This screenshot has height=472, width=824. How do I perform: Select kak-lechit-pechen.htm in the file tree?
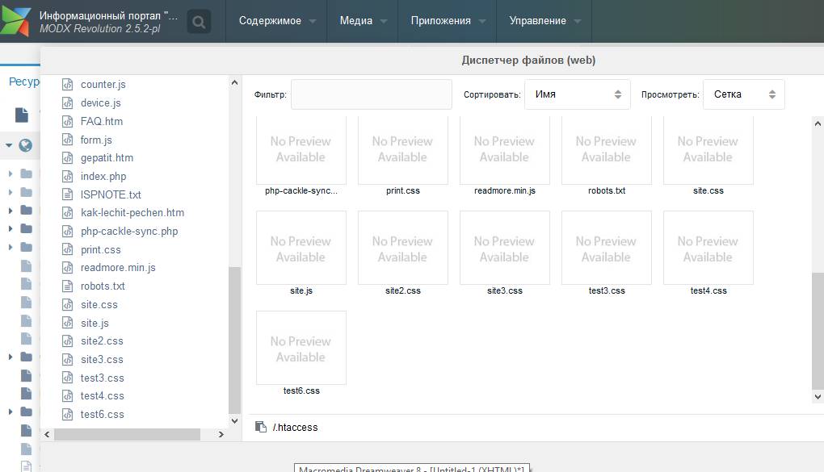click(x=132, y=213)
